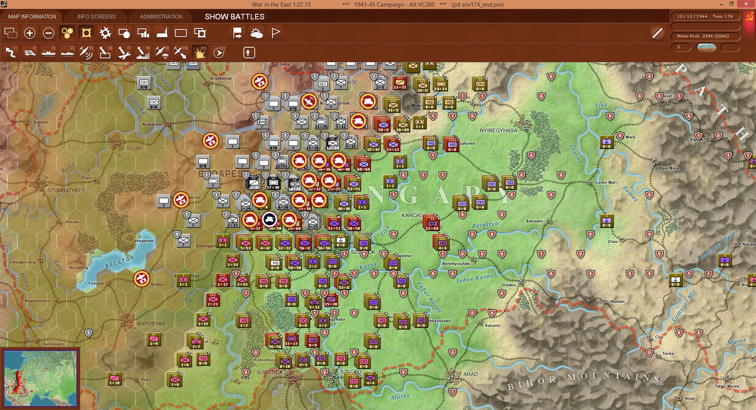The height and width of the screenshot is (410, 756).
Task: Toggle F11 show battles mode
Action: point(200,52)
